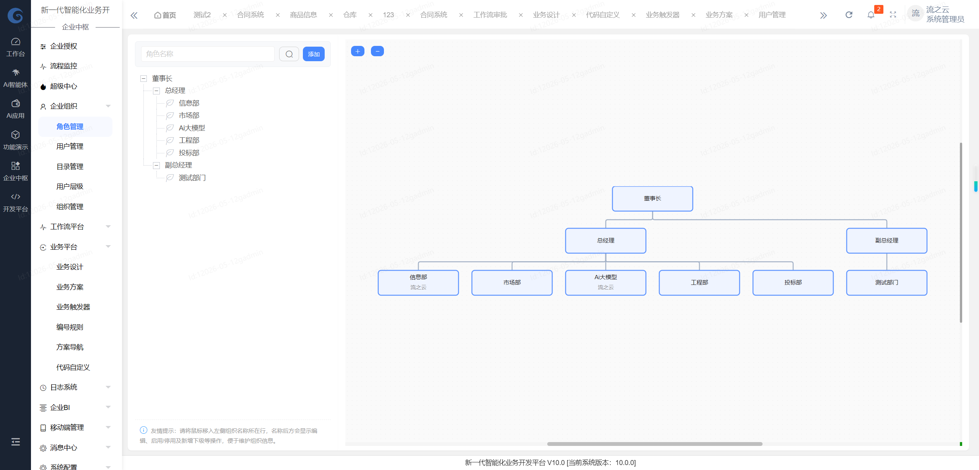
Task: Open the 工作台 sidebar icon
Action: (15, 47)
